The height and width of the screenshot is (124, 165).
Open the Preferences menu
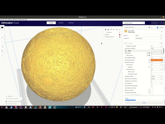pos(21,20)
